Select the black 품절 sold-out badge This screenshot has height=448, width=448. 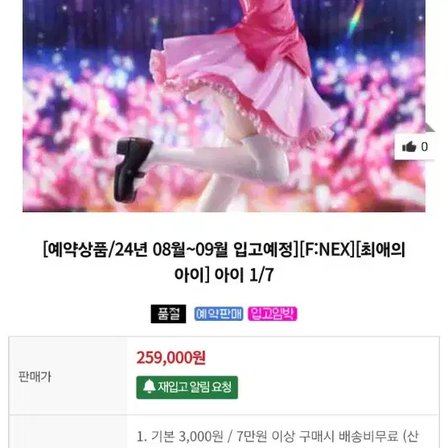click(168, 314)
